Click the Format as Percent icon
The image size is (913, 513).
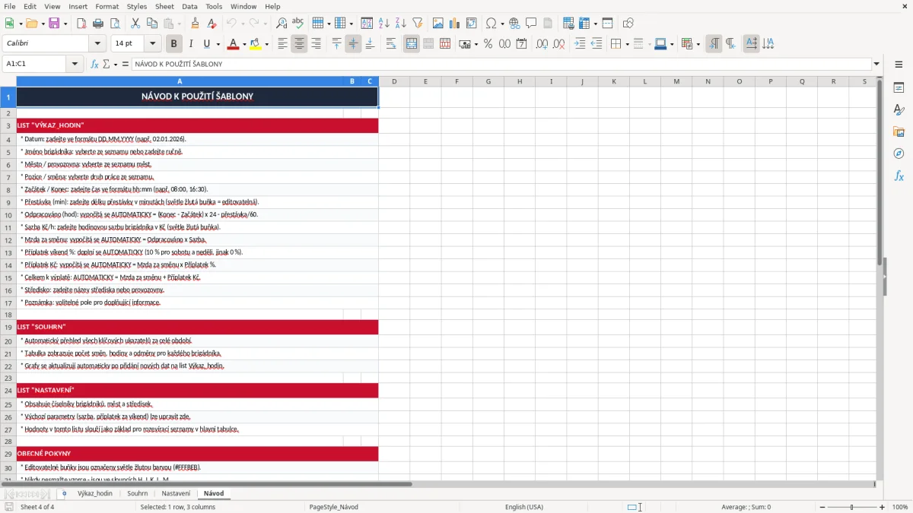[x=488, y=44]
